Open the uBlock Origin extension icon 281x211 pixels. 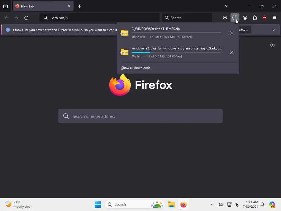(x=265, y=18)
